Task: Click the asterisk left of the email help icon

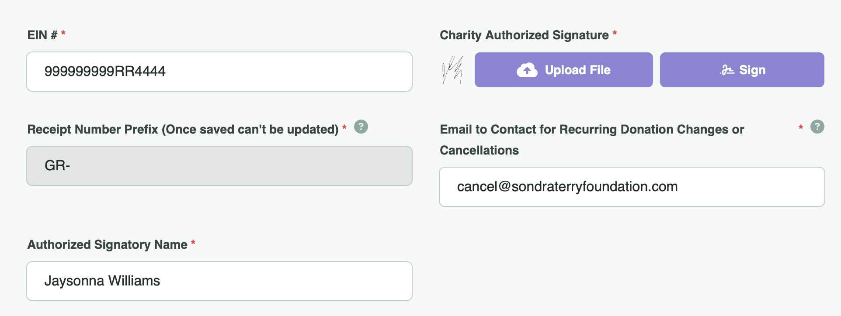Action: (x=801, y=127)
